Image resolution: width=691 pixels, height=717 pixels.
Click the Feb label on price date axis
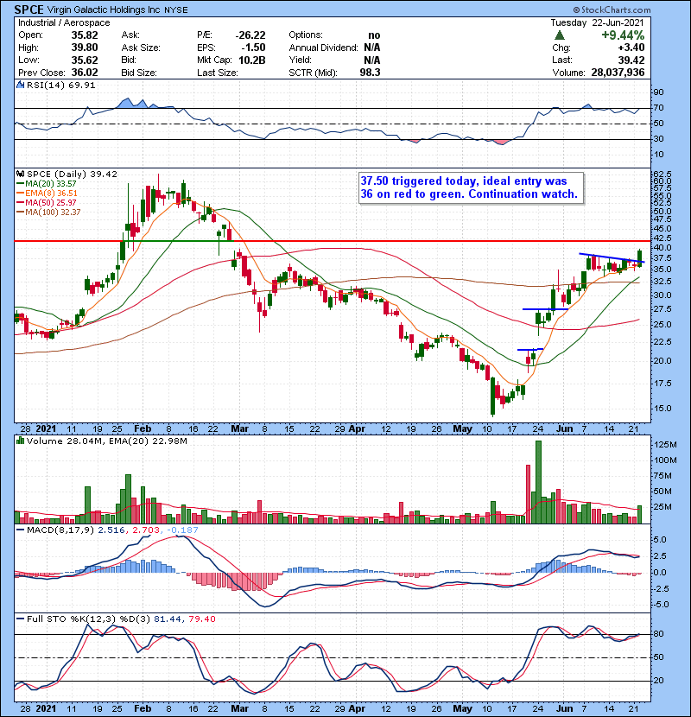(143, 428)
